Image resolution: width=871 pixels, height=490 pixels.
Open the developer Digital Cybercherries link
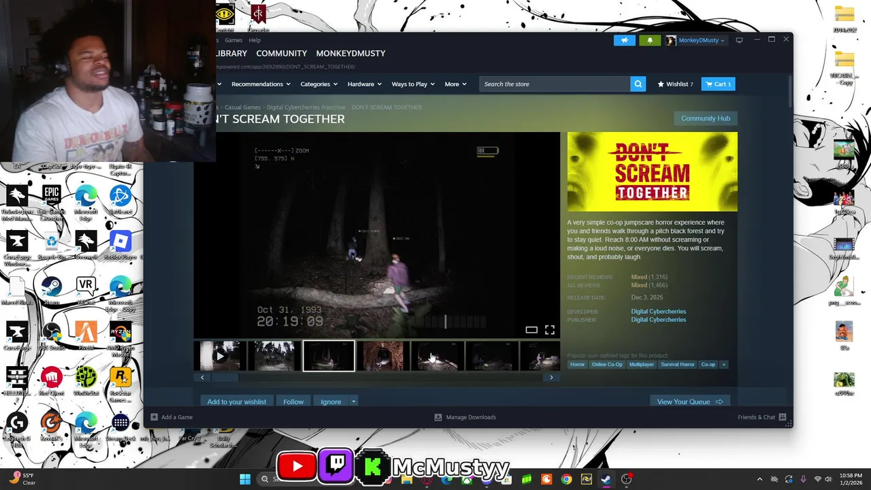(x=658, y=311)
